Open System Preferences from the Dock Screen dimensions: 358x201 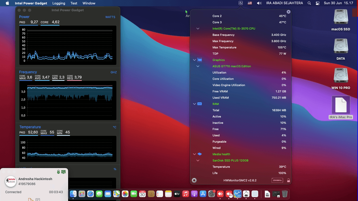(211, 194)
